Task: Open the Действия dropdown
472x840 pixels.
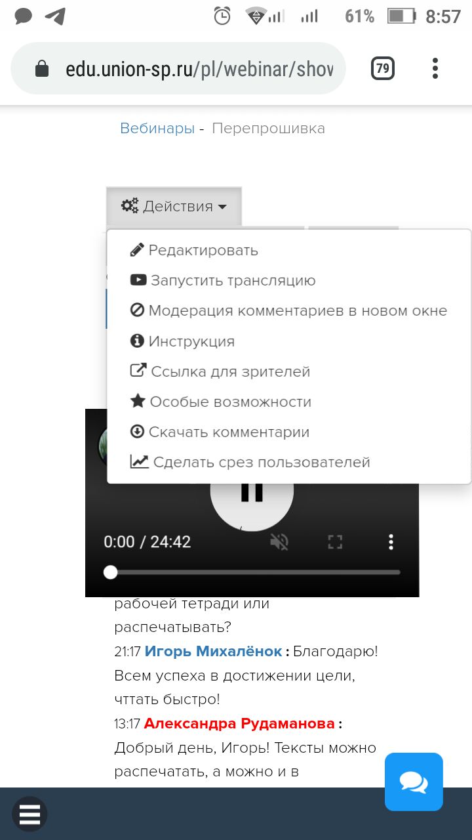Action: (174, 206)
